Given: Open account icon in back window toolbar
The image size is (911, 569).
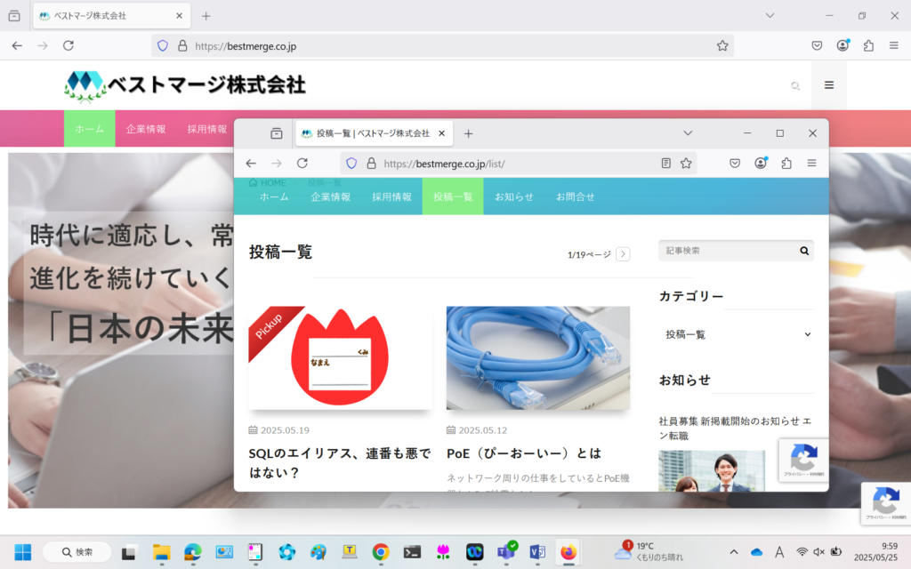Looking at the screenshot, I should [843, 45].
